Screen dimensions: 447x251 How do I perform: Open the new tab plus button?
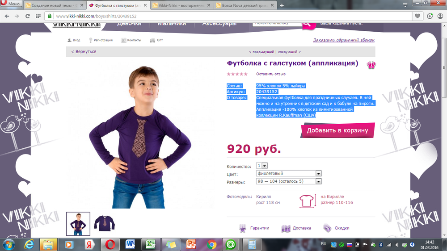(282, 5)
